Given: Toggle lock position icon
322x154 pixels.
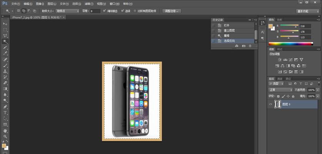Looking at the screenshot, I should (288, 96).
